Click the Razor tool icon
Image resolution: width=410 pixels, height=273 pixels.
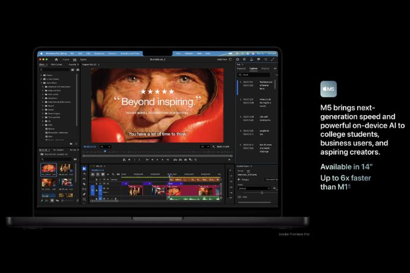click(84, 184)
